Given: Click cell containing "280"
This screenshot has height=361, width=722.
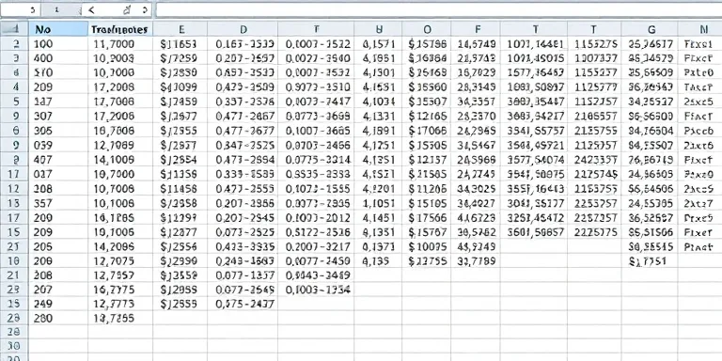Looking at the screenshot, I should [x=58, y=318].
